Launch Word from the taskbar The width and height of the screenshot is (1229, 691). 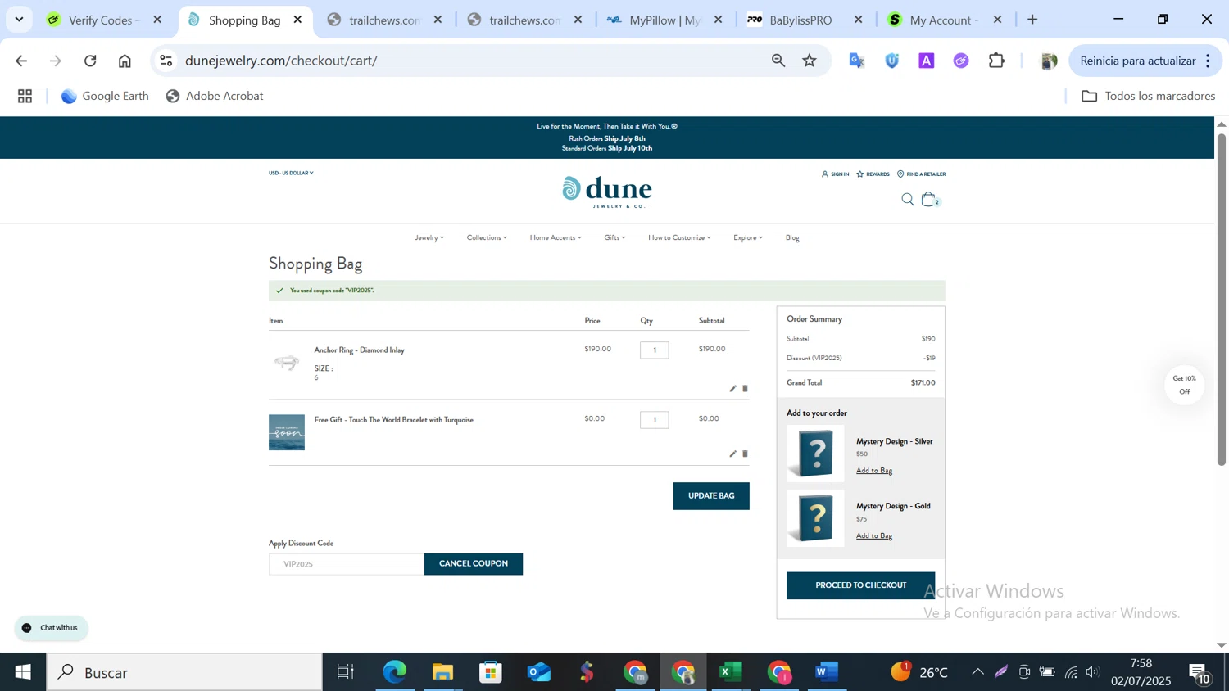pos(827,672)
